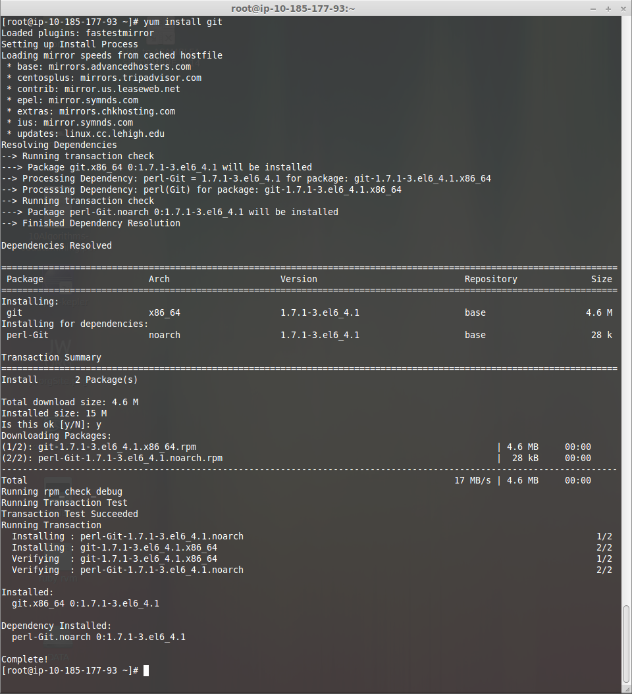
Task: Click the window resize grip corner
Action: (x=627, y=689)
